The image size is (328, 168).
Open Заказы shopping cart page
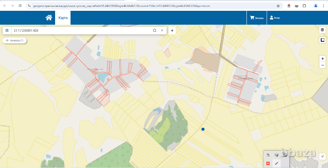[x=256, y=18]
